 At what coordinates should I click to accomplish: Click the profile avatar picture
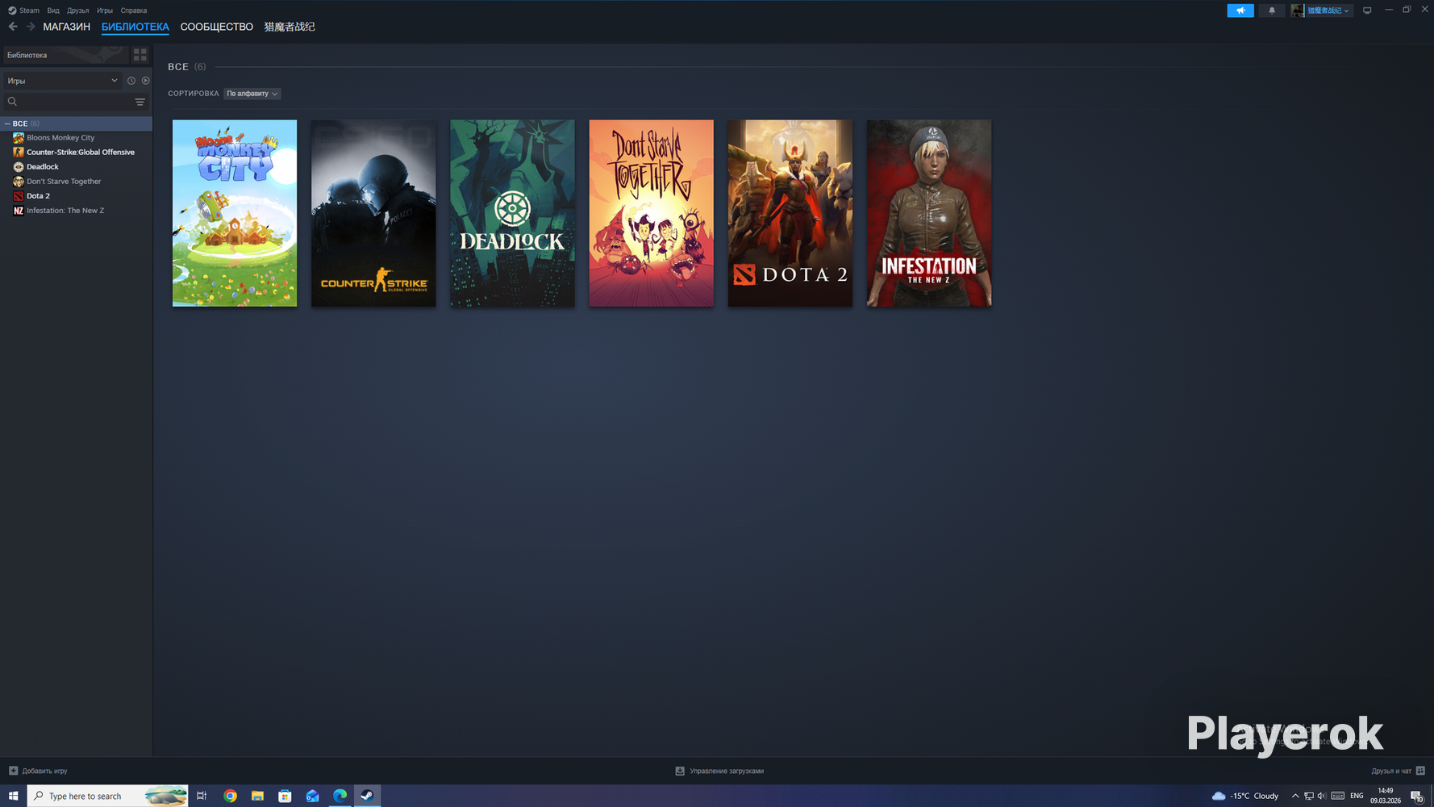[1298, 10]
